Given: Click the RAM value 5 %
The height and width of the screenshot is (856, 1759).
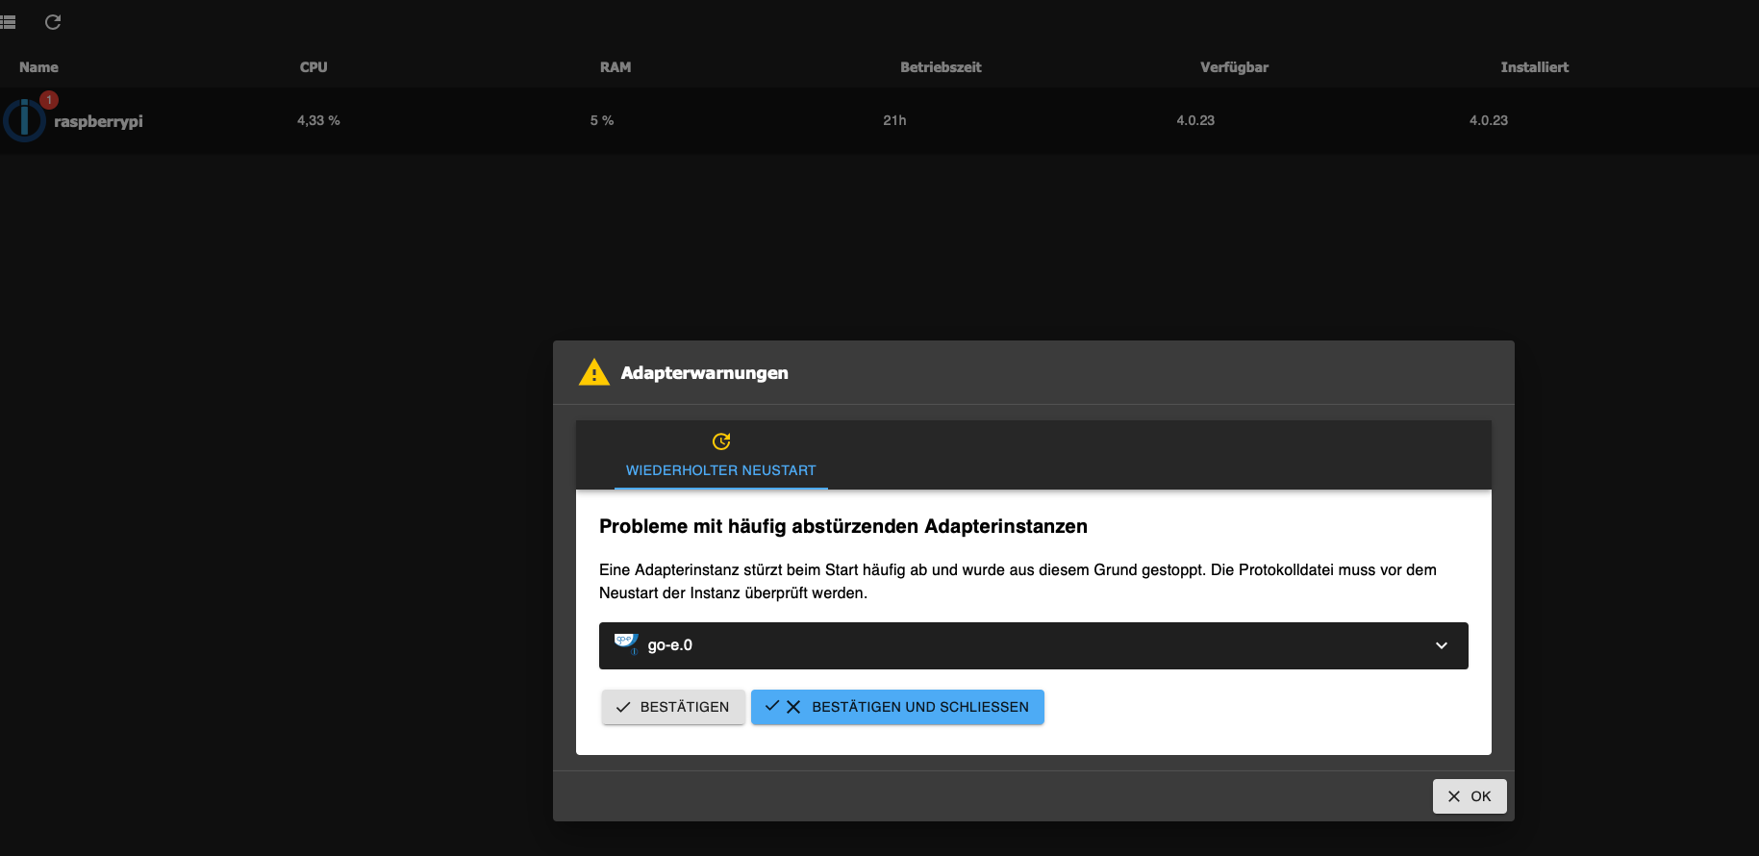Looking at the screenshot, I should tap(602, 120).
